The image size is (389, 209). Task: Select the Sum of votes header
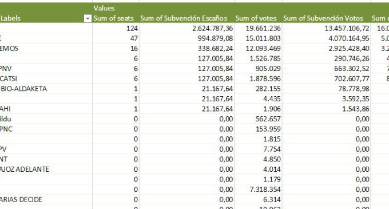[x=256, y=18]
